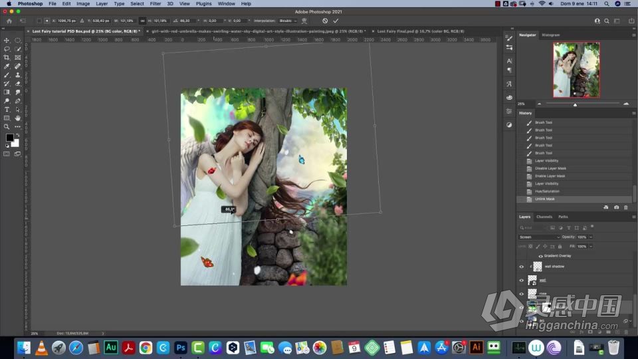Open the Screen blend mode dropdown

[539, 237]
